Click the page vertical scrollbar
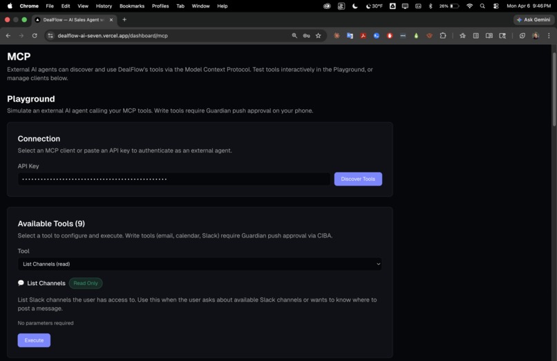Screen dimensions: 557x361 pos(554,89)
